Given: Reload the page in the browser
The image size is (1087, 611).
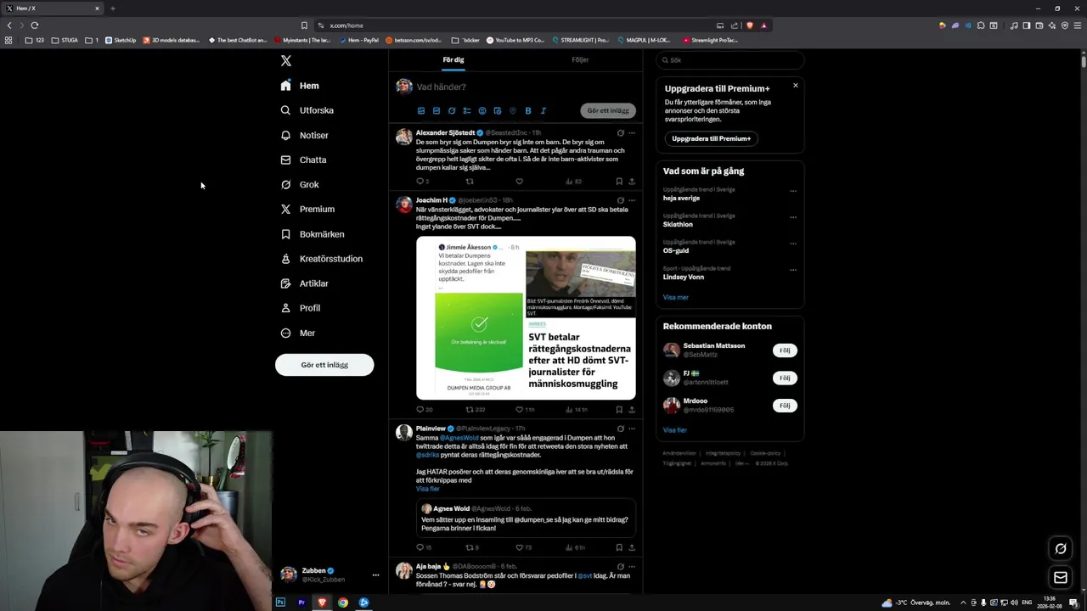Looking at the screenshot, I should tap(35, 25).
